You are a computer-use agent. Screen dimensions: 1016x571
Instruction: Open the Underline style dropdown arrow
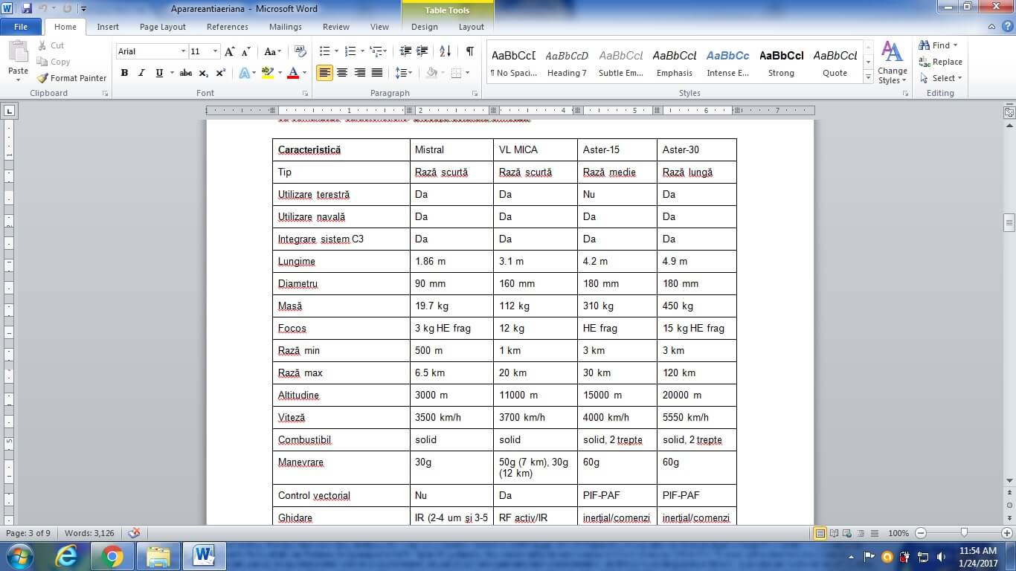click(172, 73)
